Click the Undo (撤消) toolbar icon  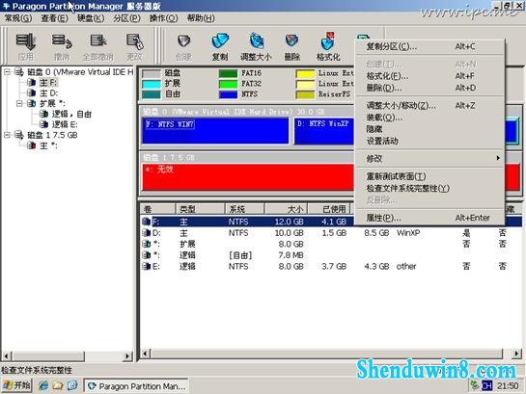[62, 46]
